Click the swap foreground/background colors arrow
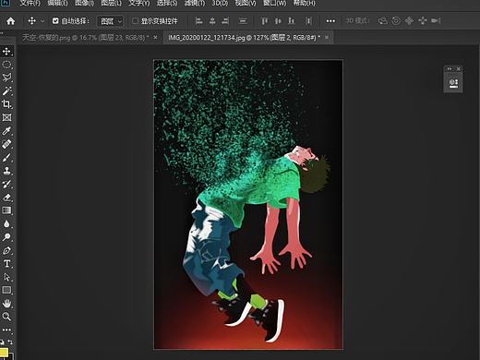Image resolution: width=480 pixels, height=360 pixels. (10, 342)
